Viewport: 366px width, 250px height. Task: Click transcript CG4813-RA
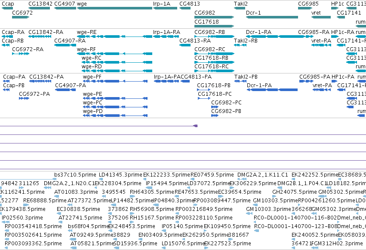pos(185,45)
